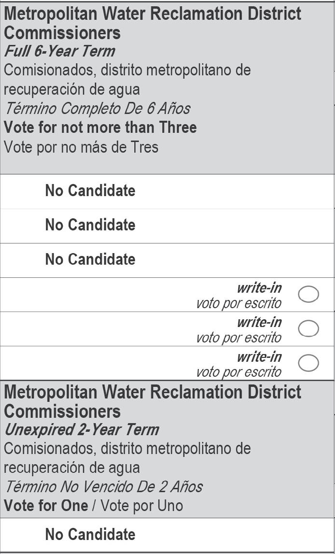Select the first 'No Candidate' row
Image resolution: width=335 pixels, height=554 pixels.
tap(90, 191)
